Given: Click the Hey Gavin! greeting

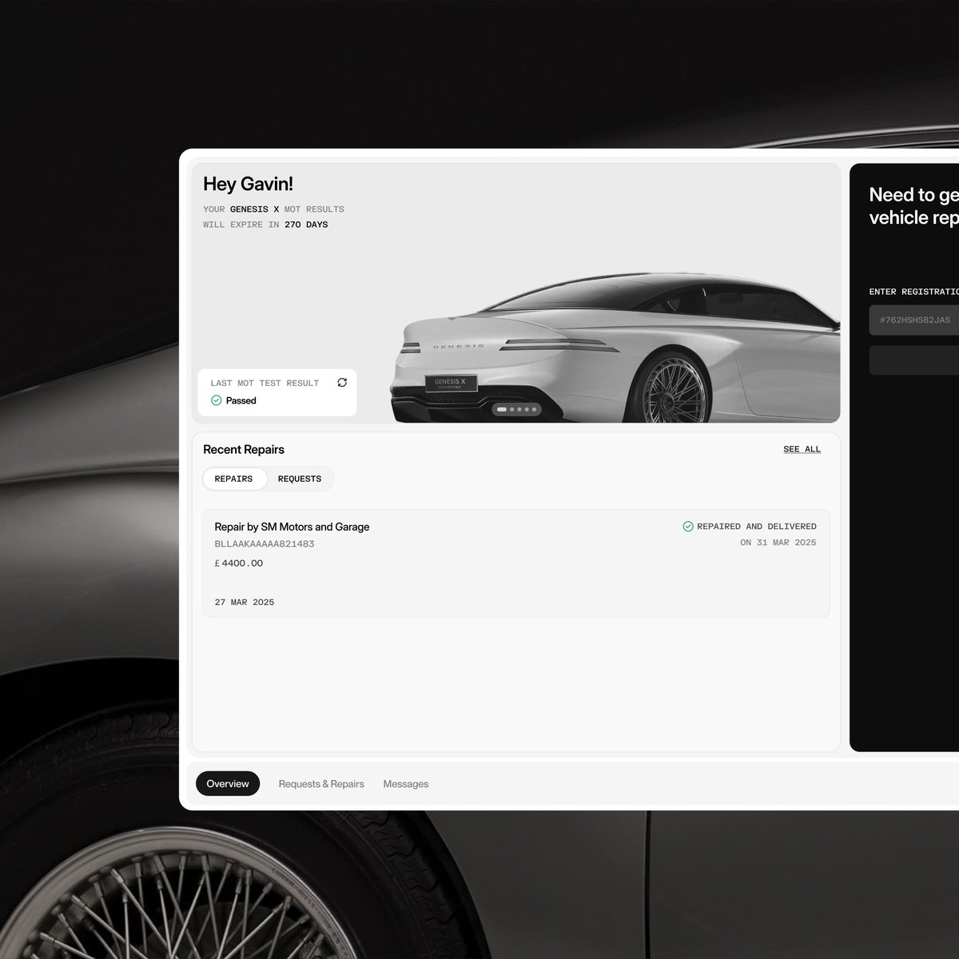Looking at the screenshot, I should tap(248, 184).
